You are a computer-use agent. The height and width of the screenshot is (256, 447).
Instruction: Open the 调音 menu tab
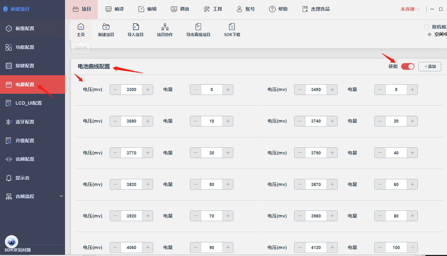180,9
